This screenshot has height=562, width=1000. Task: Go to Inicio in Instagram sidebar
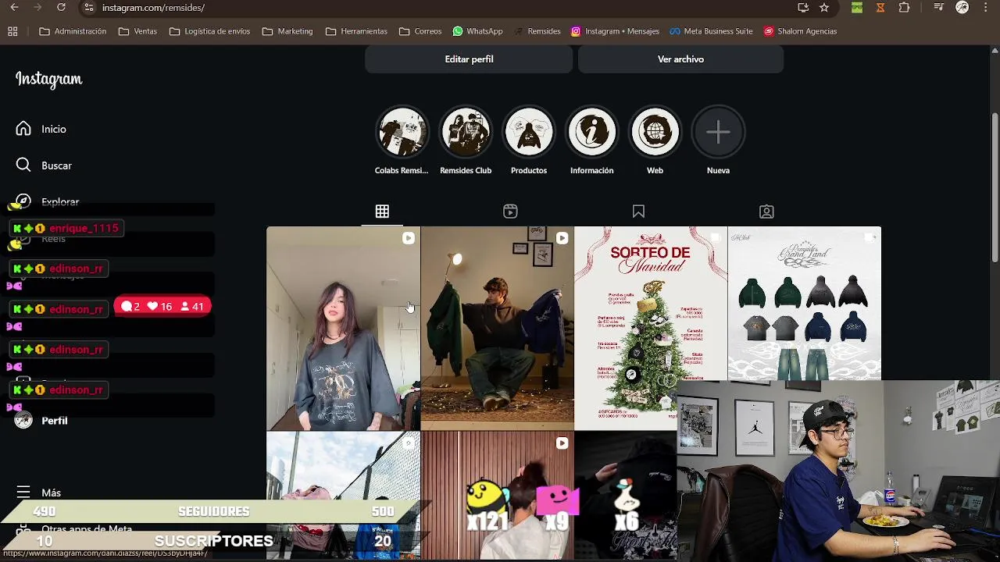[41, 129]
